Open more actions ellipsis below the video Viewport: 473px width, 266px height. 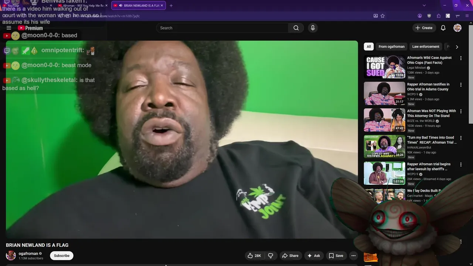[353, 256]
